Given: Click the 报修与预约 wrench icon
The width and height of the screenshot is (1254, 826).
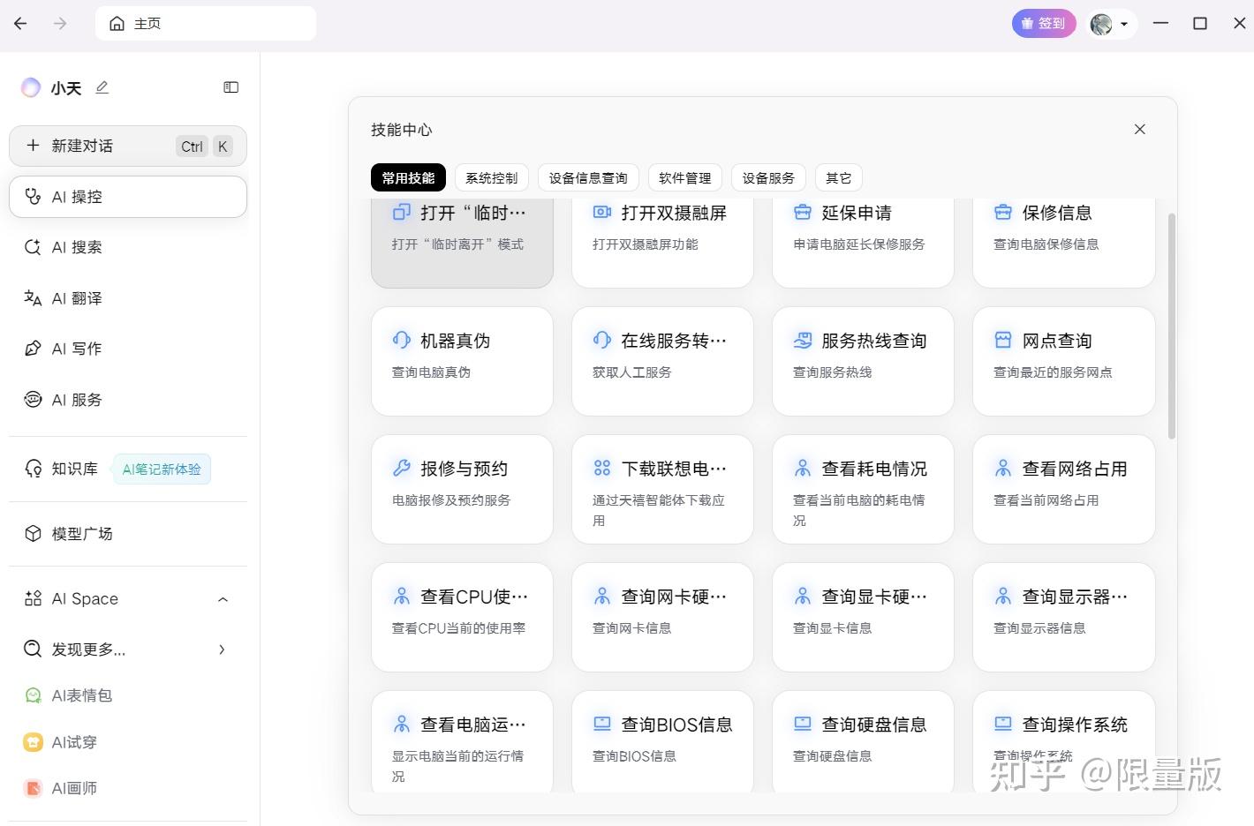Looking at the screenshot, I should (402, 468).
